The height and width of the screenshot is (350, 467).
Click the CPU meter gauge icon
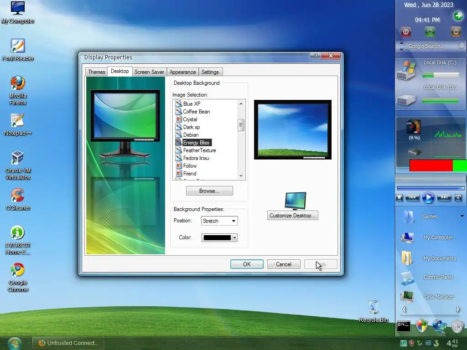414,127
